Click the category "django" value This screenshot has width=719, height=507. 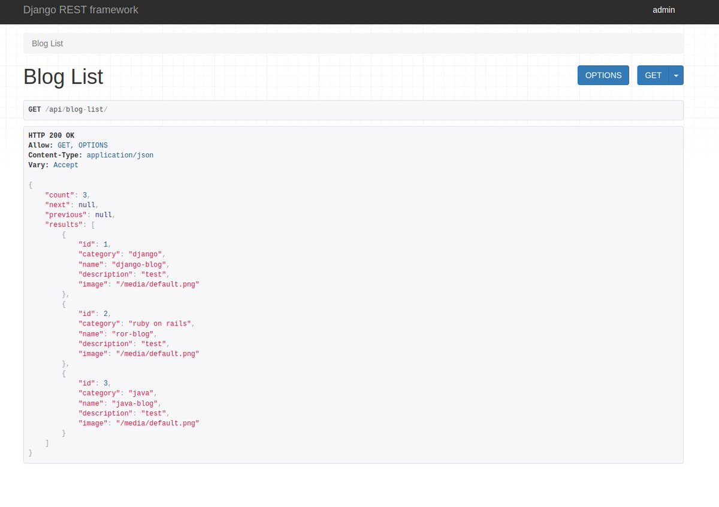(146, 254)
